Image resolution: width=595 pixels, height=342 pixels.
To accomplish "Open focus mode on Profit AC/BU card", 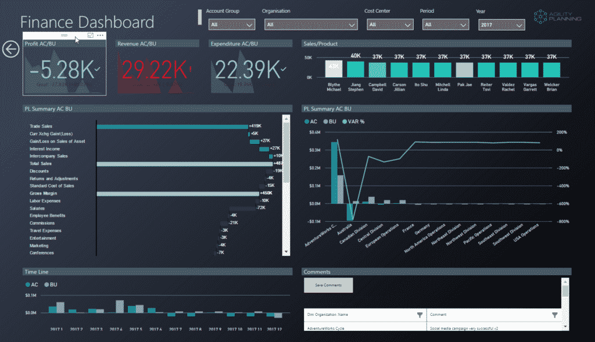I will click(90, 36).
